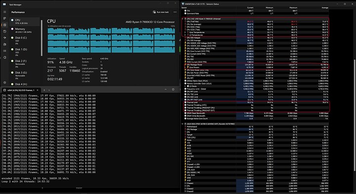Add new terminal tab with plus
The width and height of the screenshot is (356, 194).
point(44,90)
